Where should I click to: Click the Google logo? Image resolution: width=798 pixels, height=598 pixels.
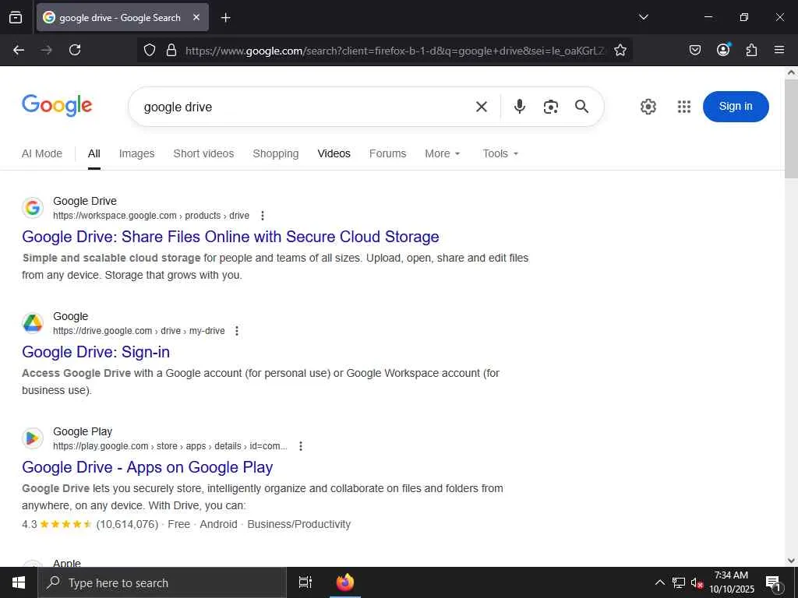click(x=57, y=106)
